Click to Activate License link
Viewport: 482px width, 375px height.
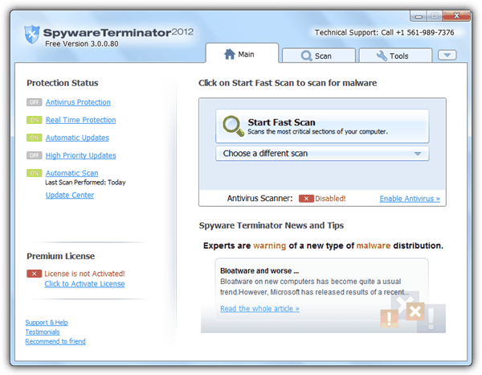click(x=84, y=283)
